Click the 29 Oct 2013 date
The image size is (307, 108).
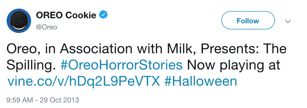point(59,100)
